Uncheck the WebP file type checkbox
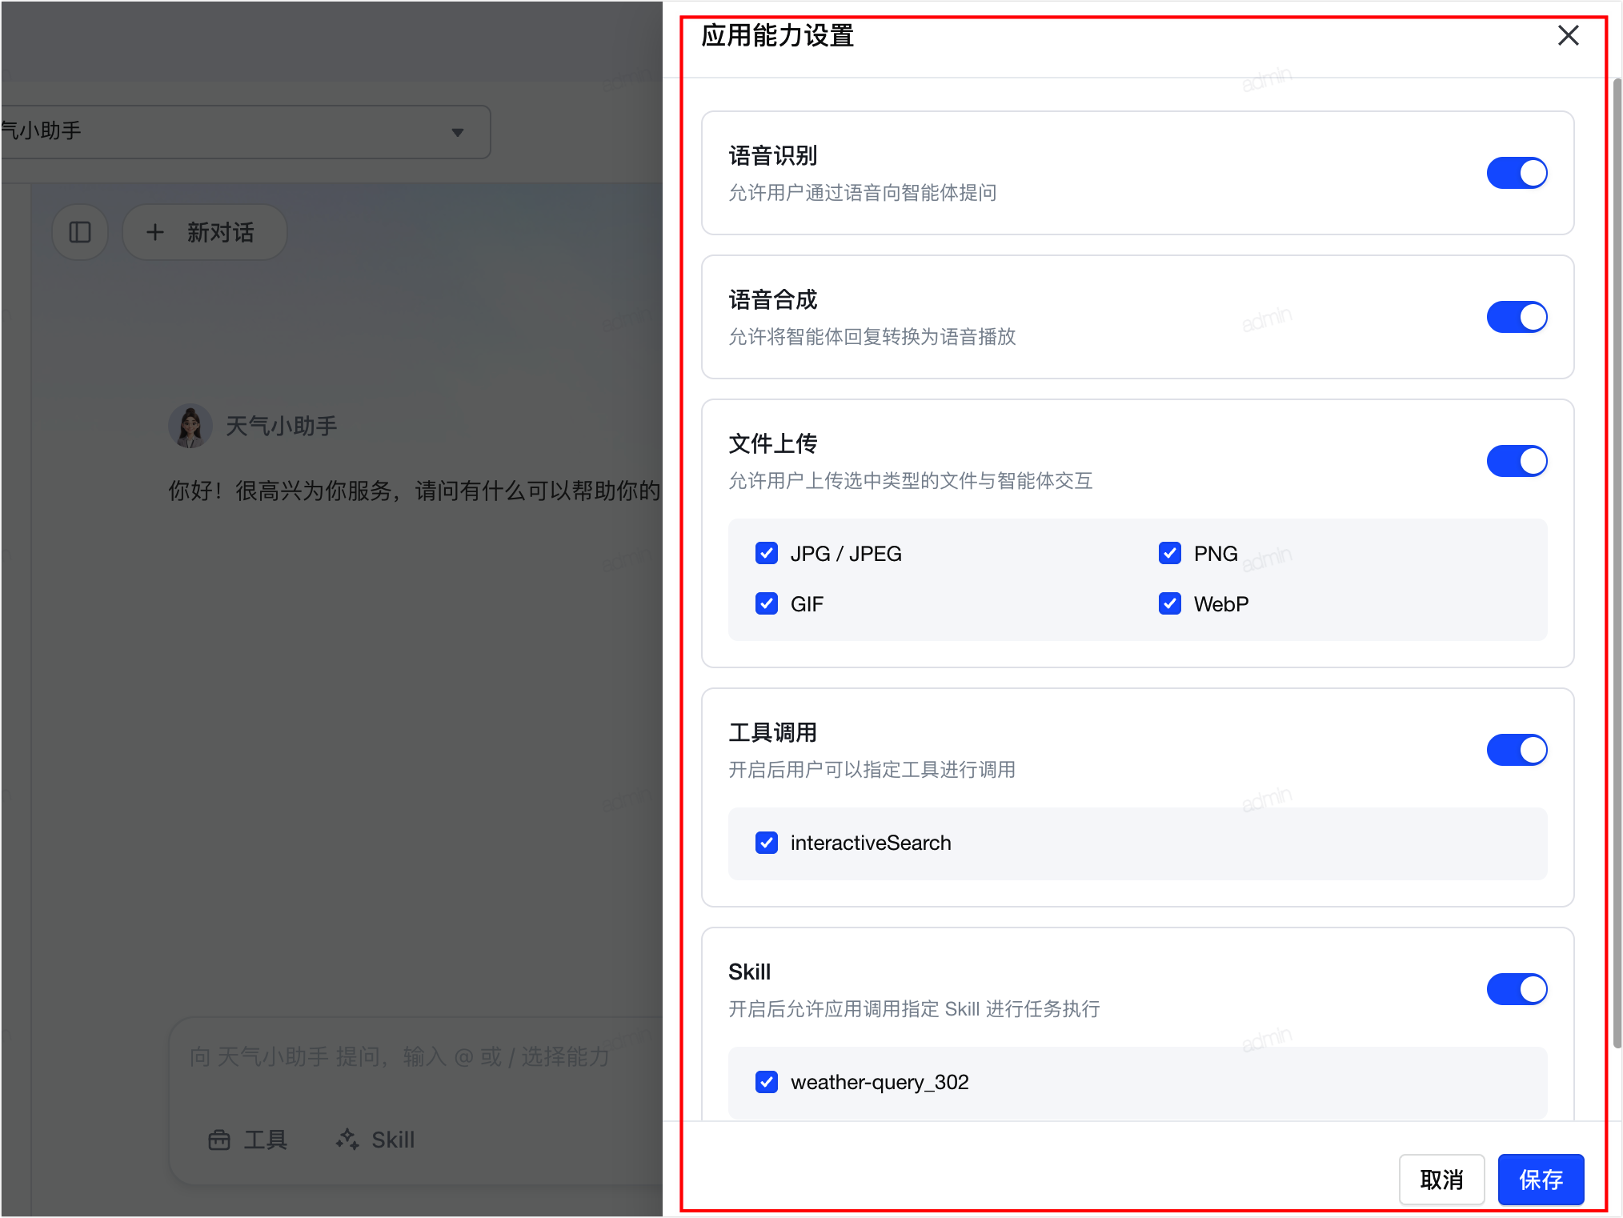The image size is (1623, 1218). pos(1170,603)
